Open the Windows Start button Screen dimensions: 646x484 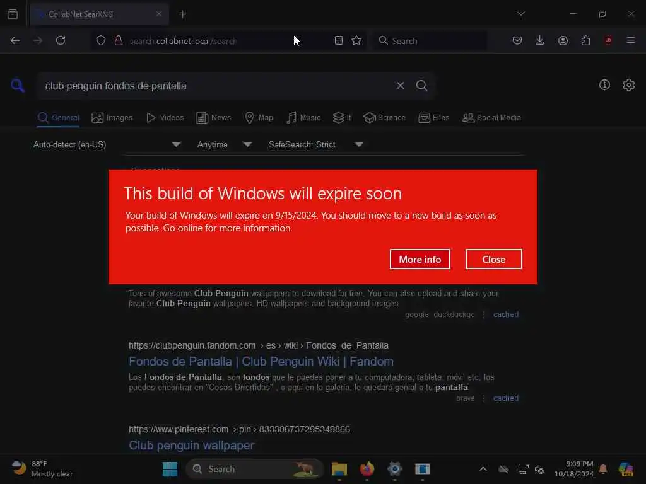170,469
